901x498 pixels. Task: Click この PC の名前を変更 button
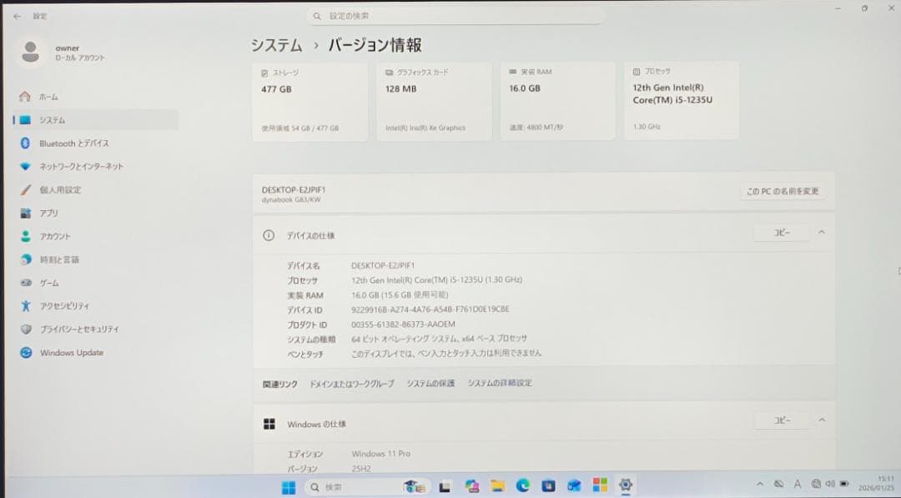[x=781, y=191]
